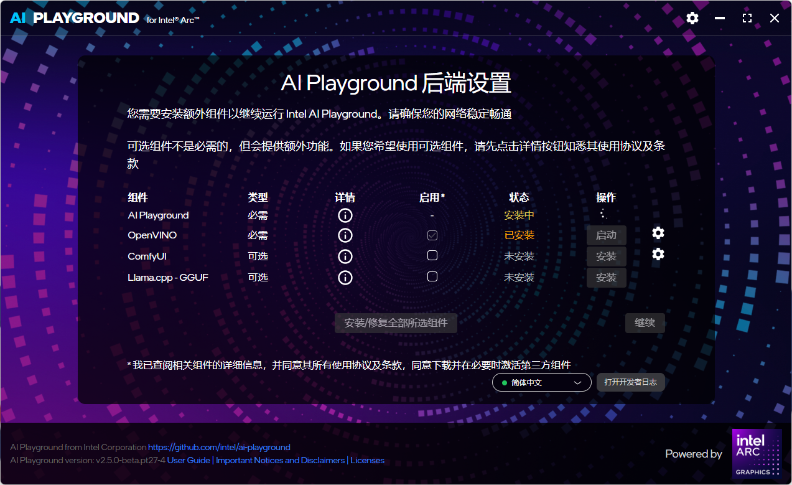Click the 组件 column header
This screenshot has height=485, width=792.
click(137, 197)
